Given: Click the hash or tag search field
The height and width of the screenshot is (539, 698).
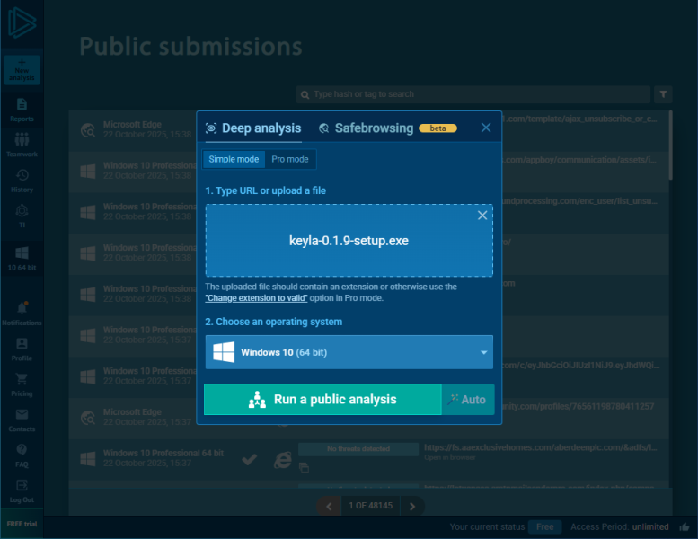Looking at the screenshot, I should pyautogui.click(x=472, y=93).
